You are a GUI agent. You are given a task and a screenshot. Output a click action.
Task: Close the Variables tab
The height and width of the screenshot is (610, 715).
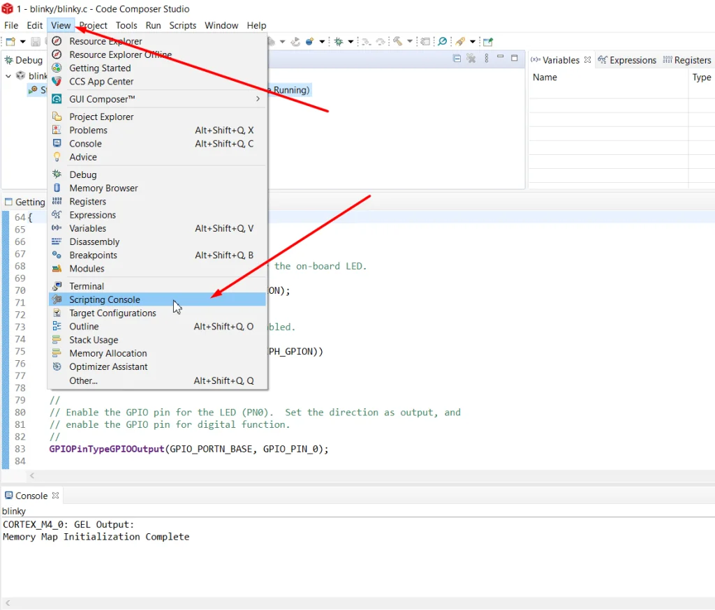point(587,60)
